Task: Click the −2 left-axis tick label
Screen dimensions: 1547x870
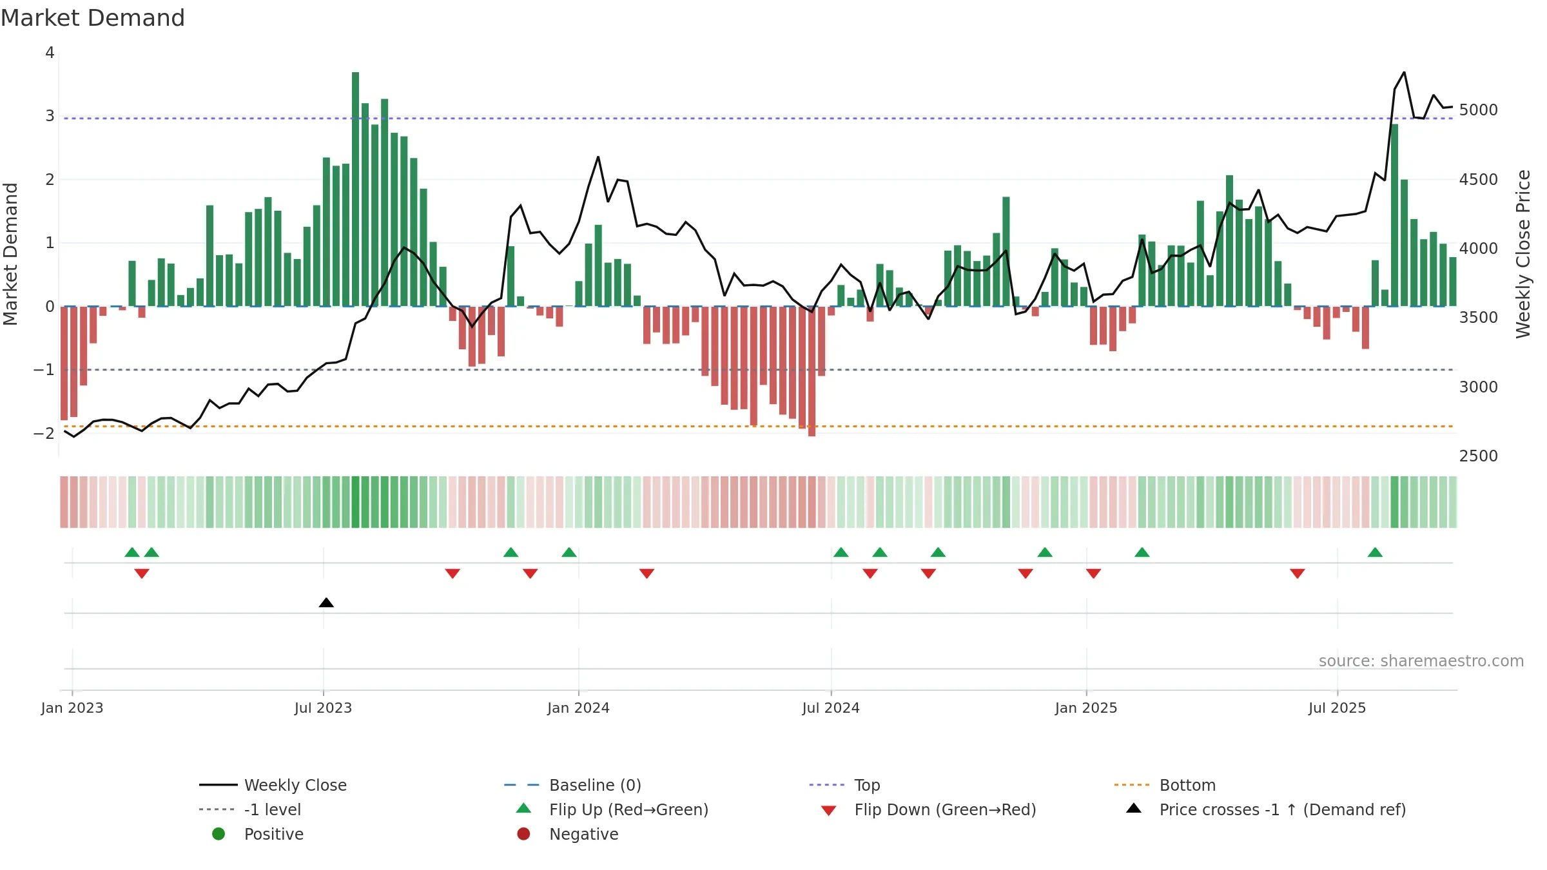Action: click(44, 434)
